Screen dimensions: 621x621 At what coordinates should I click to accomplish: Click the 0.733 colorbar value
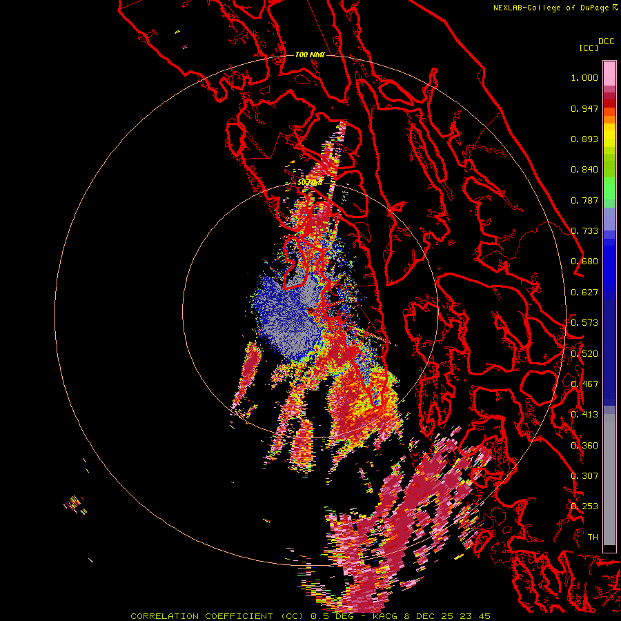[584, 231]
